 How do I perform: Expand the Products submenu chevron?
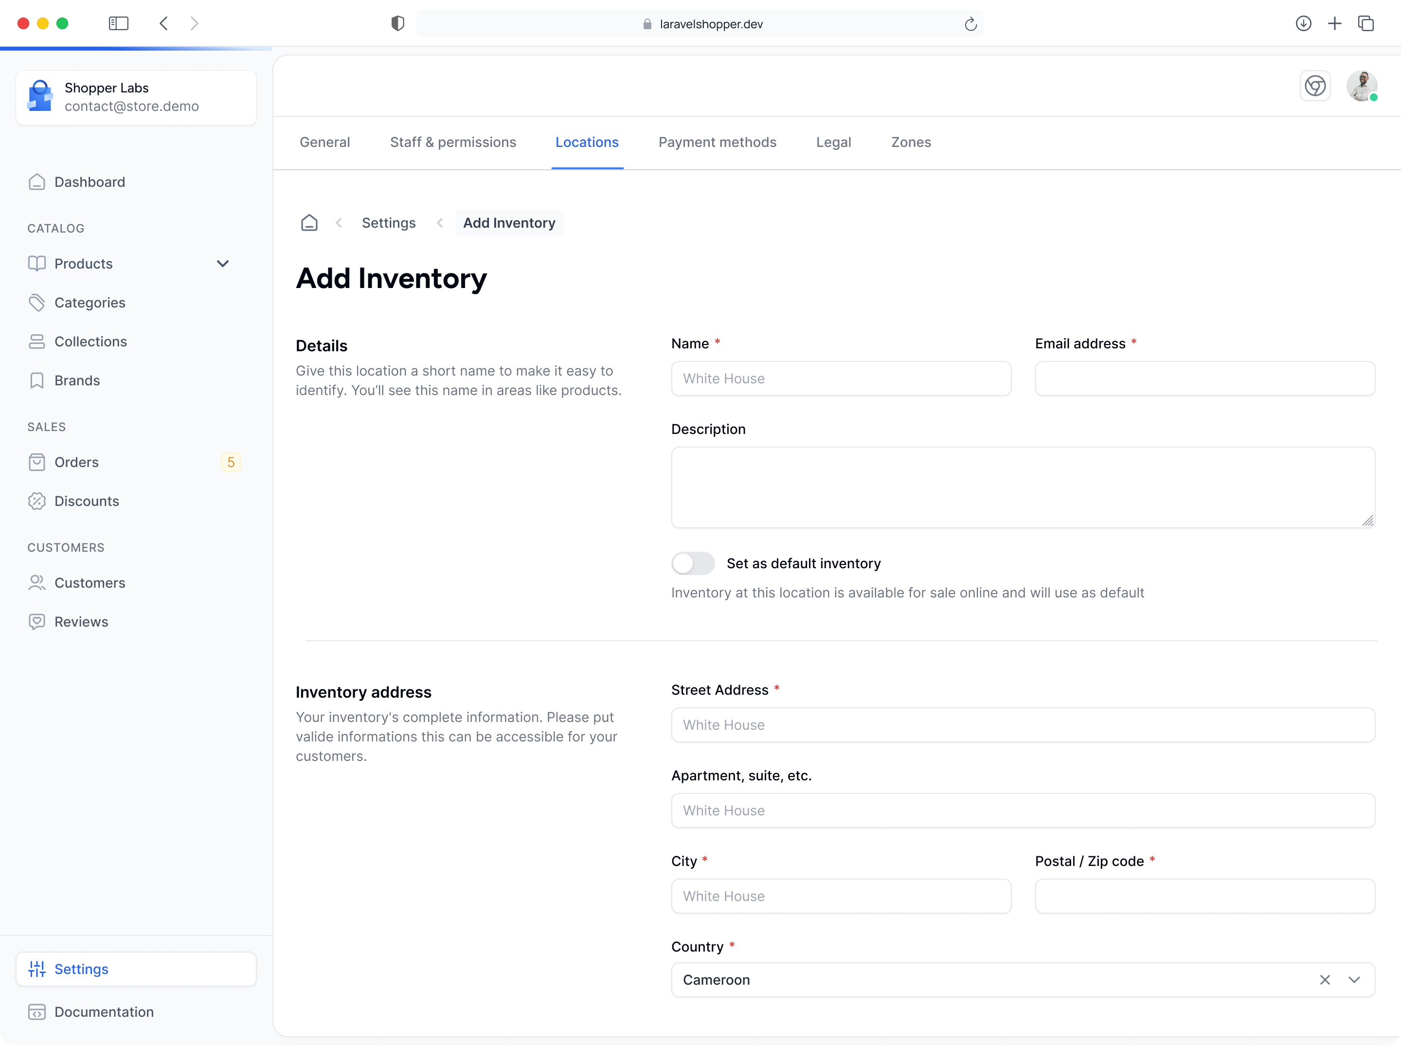[x=223, y=264]
